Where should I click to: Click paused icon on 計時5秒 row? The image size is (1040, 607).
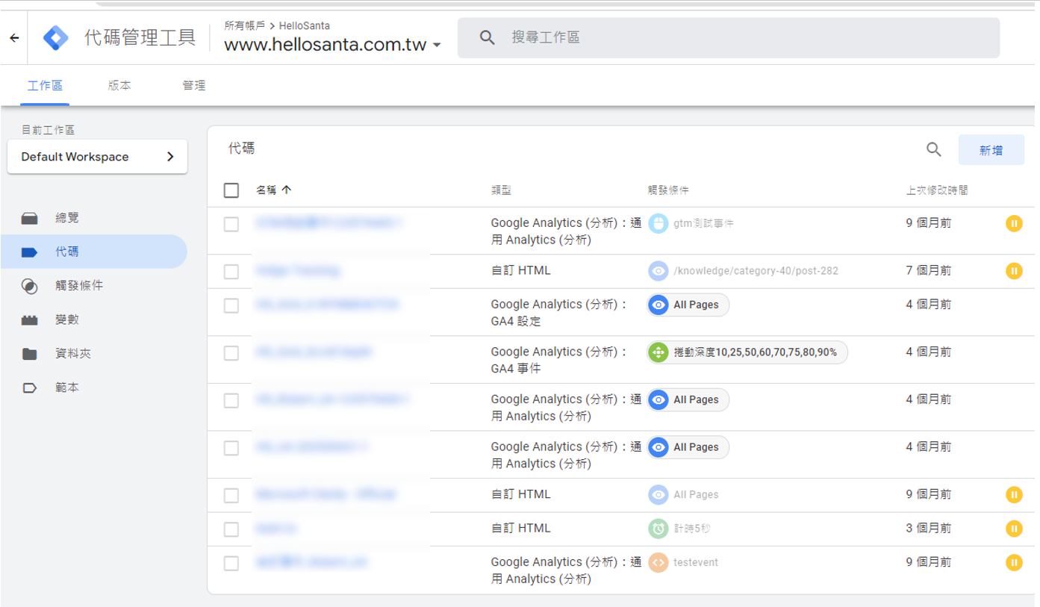1014,529
